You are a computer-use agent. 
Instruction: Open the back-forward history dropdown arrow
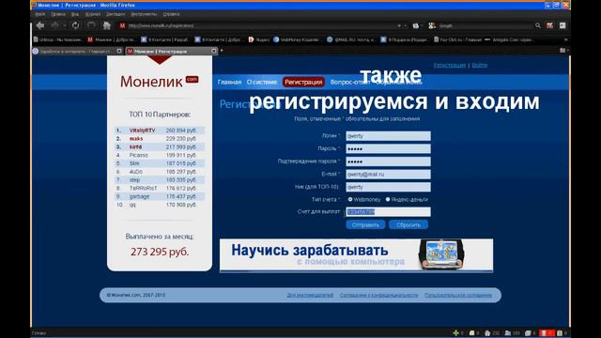pos(65,25)
